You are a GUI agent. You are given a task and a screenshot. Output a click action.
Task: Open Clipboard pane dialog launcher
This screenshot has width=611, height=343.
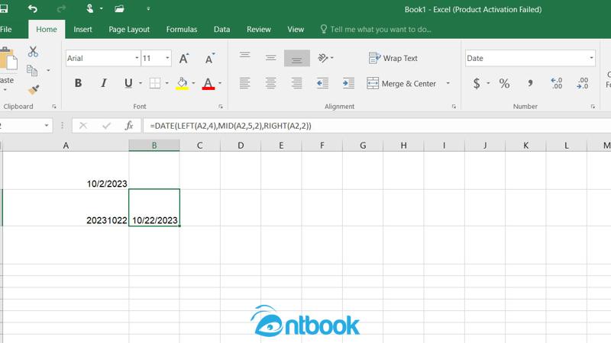(54, 107)
